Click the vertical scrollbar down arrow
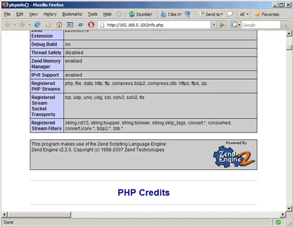Image resolution: width=293 pixels, height=227 pixels. 289,208
